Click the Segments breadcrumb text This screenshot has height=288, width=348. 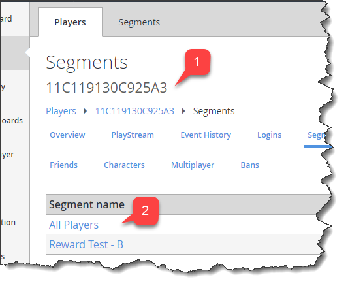click(214, 111)
